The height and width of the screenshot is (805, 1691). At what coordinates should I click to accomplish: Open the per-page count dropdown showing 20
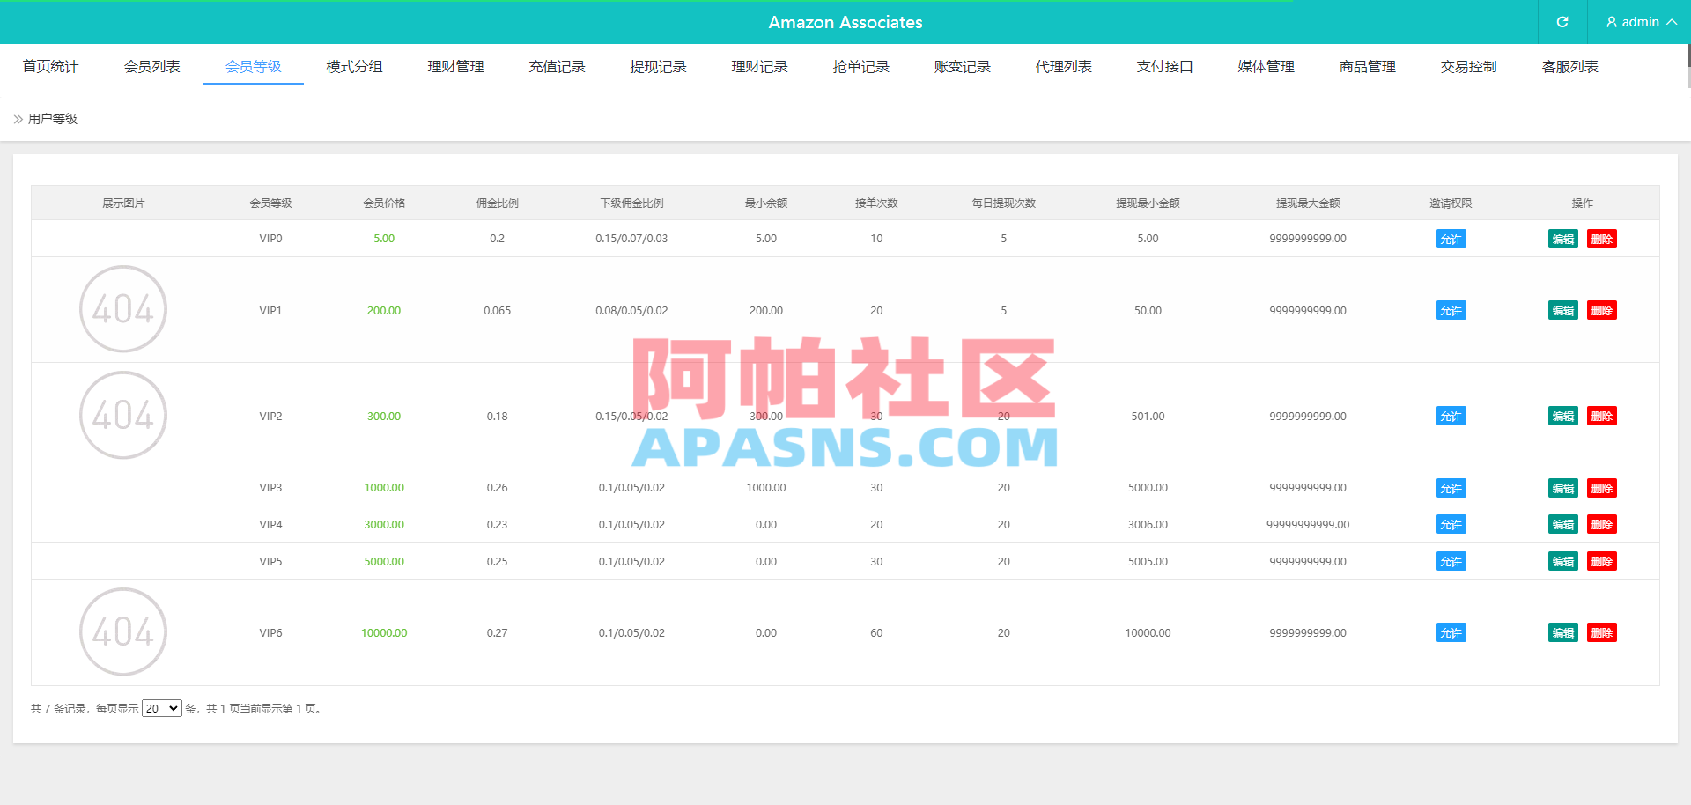point(161,707)
